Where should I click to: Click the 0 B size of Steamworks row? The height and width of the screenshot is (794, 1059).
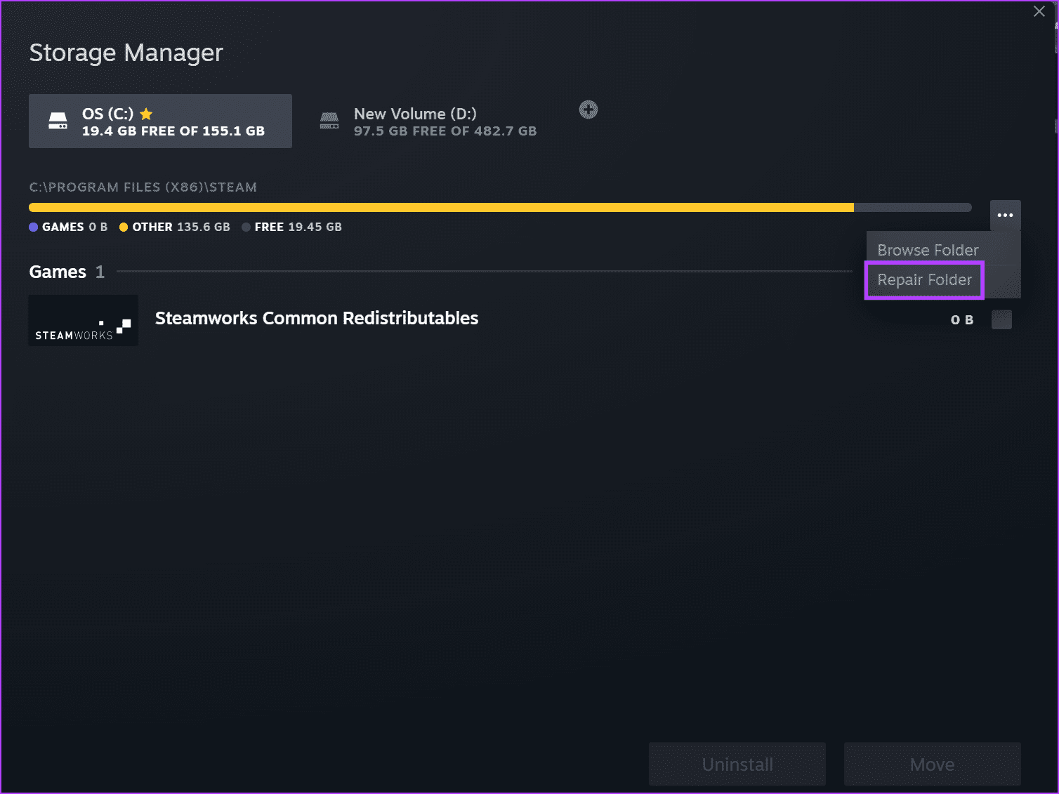click(962, 320)
